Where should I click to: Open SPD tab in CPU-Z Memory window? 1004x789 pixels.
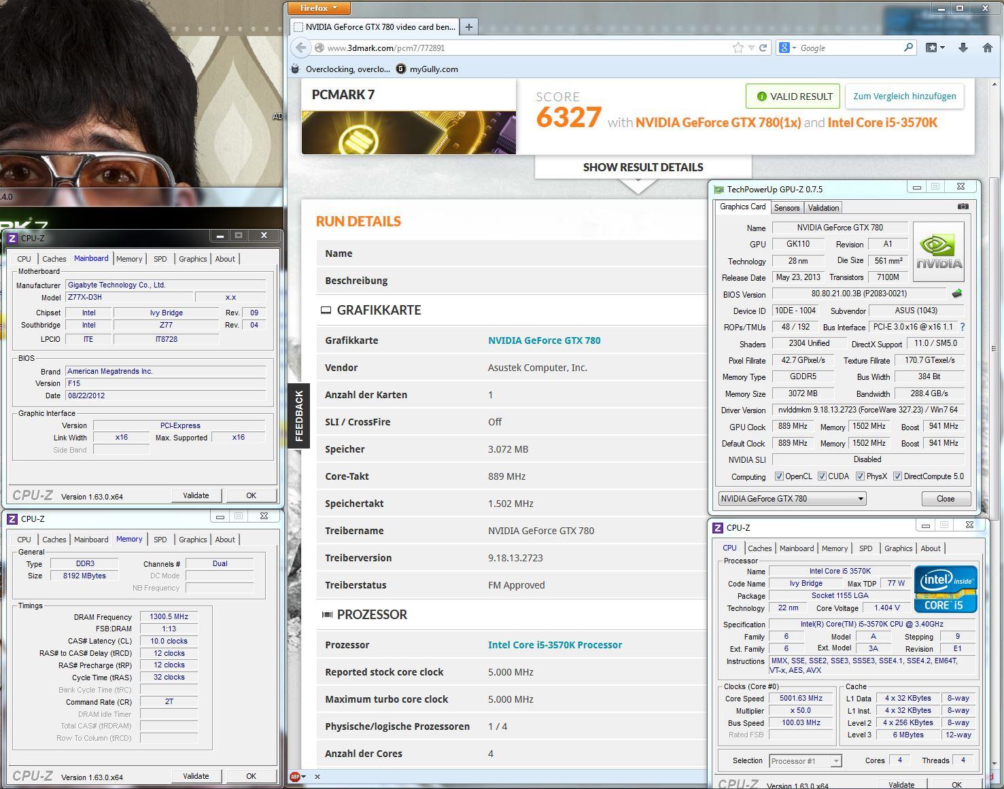coord(160,540)
